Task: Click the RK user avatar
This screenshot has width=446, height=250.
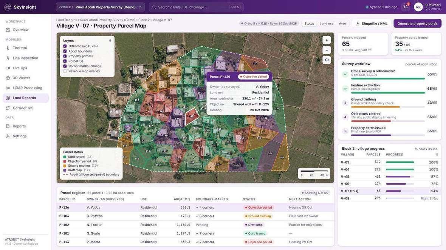Action: pos(418,7)
